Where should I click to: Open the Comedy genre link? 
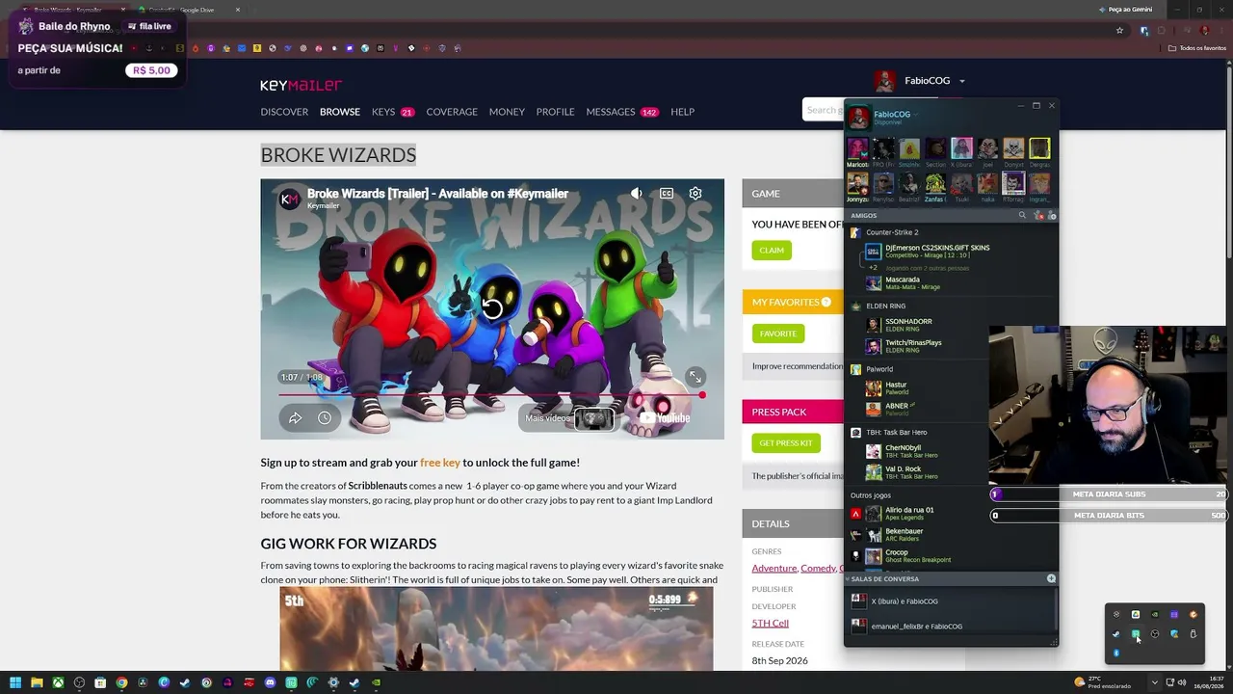(818, 569)
